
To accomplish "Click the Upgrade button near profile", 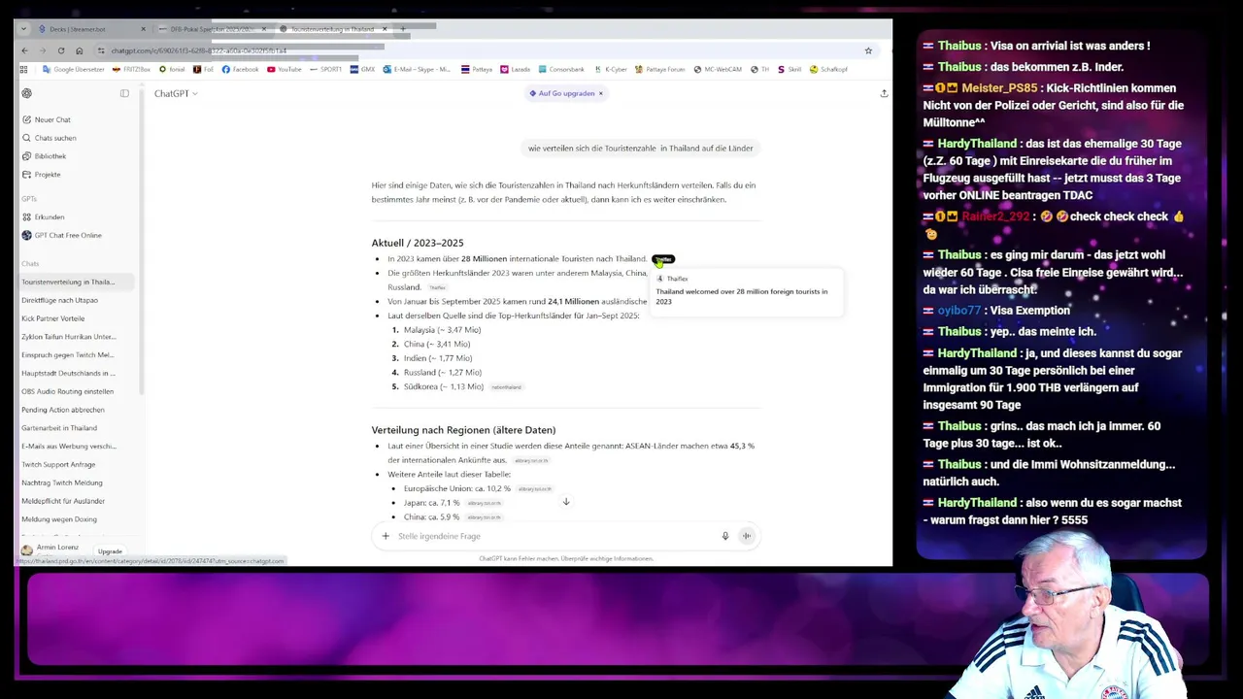I will click(110, 551).
